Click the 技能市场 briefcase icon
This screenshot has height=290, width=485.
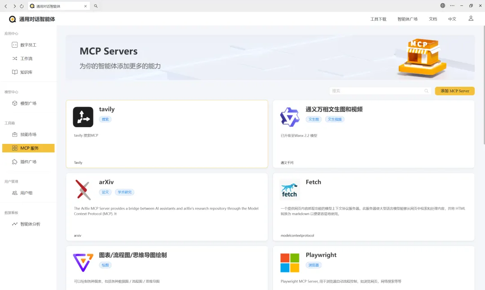(14, 134)
